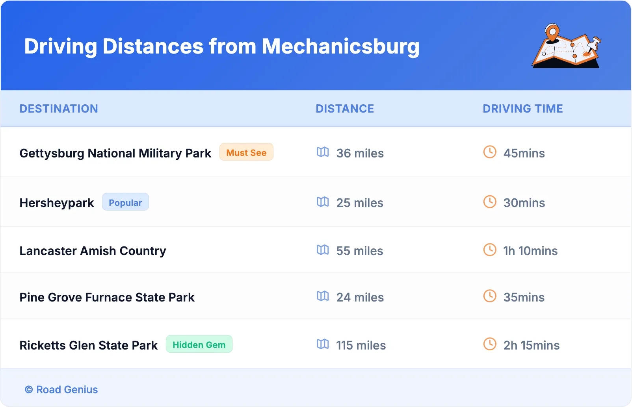Select Lancaster Amish Country destination name

(93, 251)
